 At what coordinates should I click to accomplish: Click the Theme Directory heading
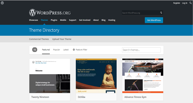coord(44,30)
